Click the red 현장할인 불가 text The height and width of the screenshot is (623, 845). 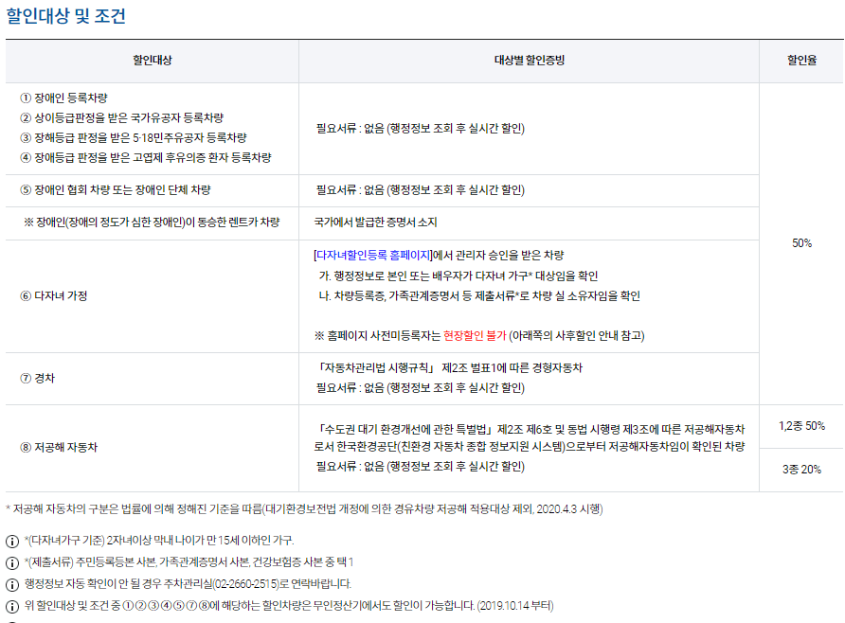point(475,336)
